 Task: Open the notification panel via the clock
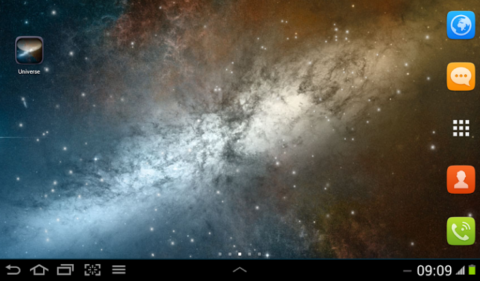434,270
